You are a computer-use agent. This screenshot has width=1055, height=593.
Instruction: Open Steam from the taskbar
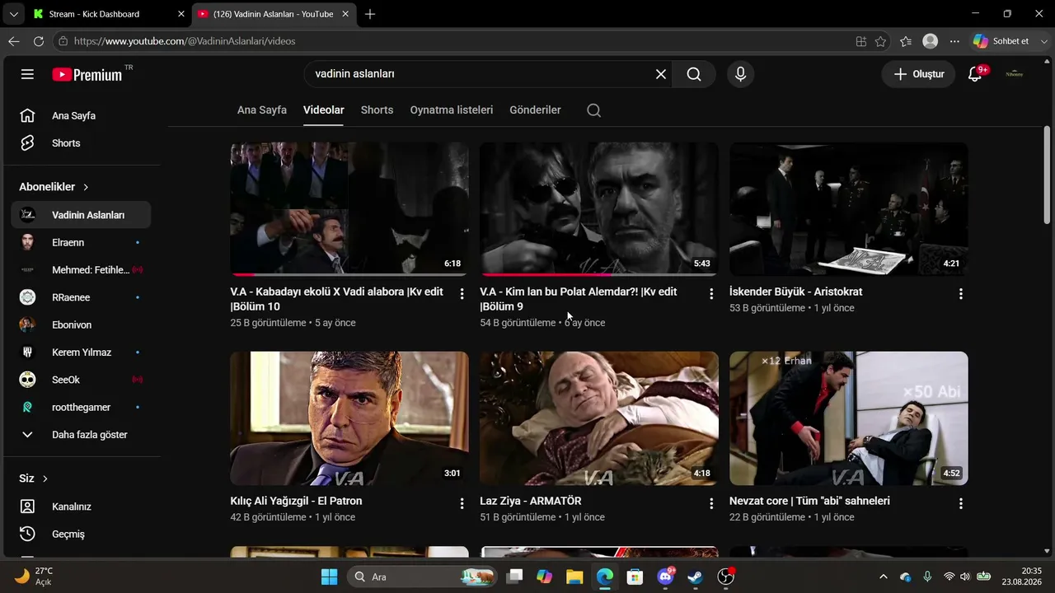696,577
